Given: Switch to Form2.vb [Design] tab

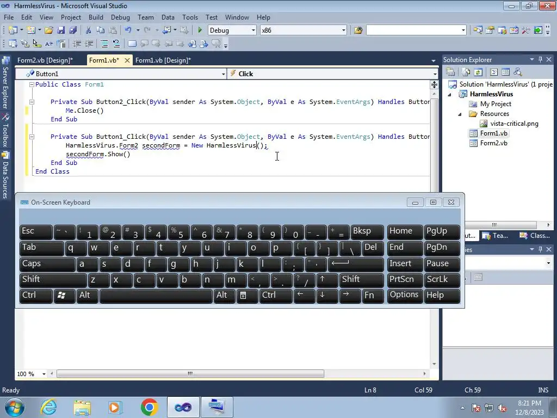Looking at the screenshot, I should (x=45, y=60).
